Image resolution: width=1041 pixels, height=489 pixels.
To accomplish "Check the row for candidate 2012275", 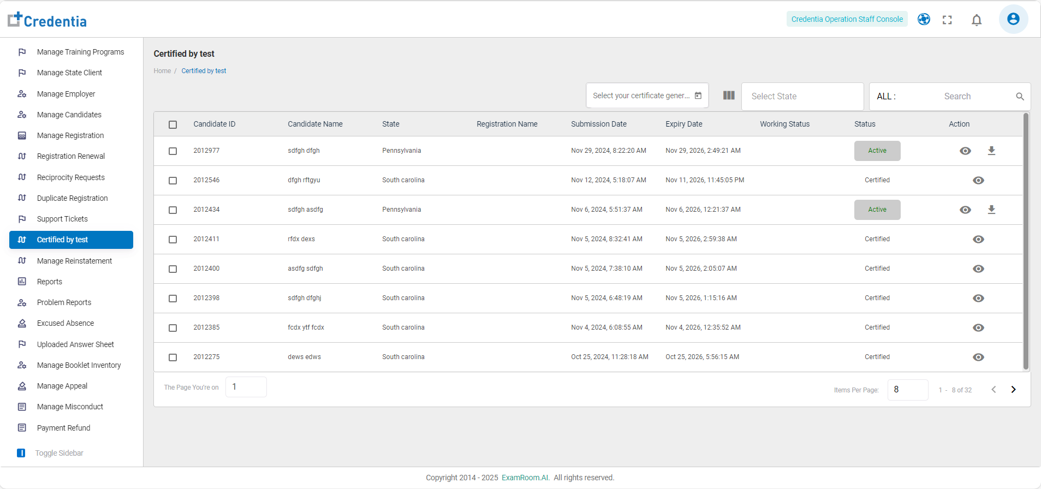I will 172,357.
